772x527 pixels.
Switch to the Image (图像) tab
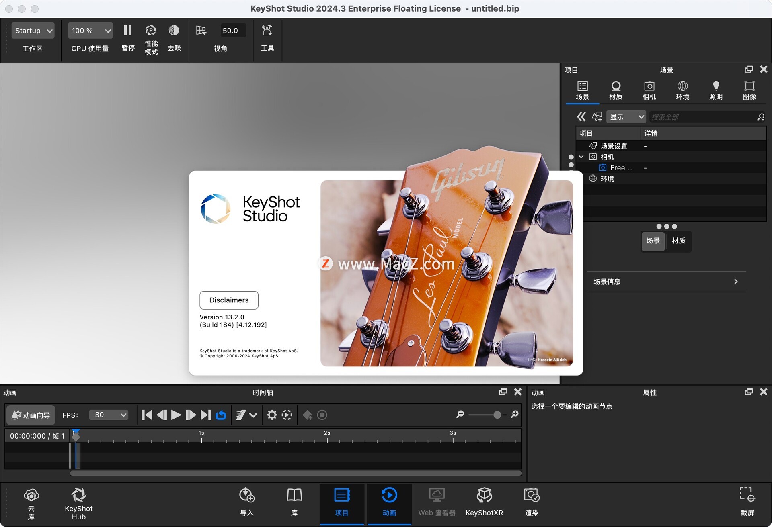click(x=749, y=90)
